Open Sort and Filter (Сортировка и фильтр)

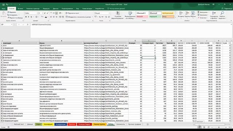pos(214,15)
